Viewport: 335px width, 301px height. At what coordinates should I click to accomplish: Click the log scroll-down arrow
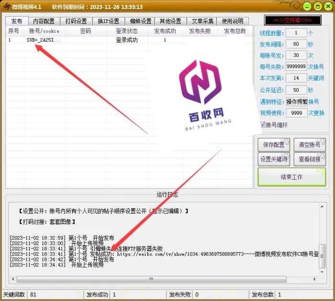coord(322,272)
